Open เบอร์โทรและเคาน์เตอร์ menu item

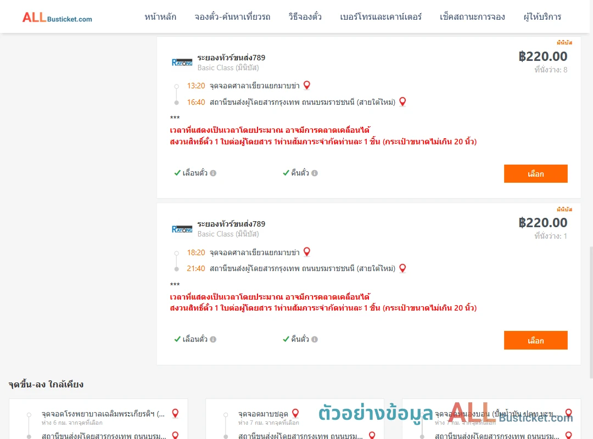[381, 16]
